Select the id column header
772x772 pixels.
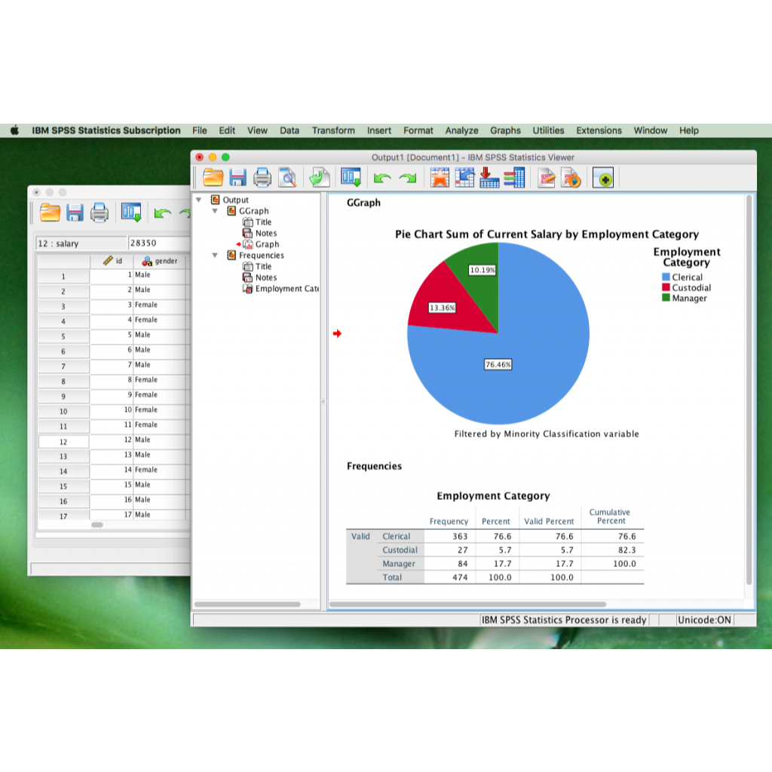pyautogui.click(x=112, y=261)
